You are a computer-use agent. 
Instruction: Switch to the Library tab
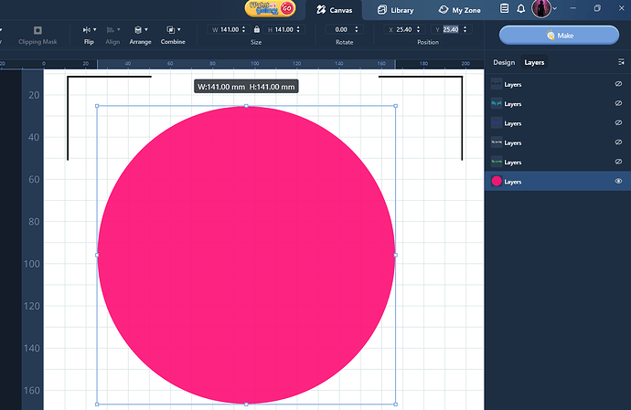coord(394,10)
